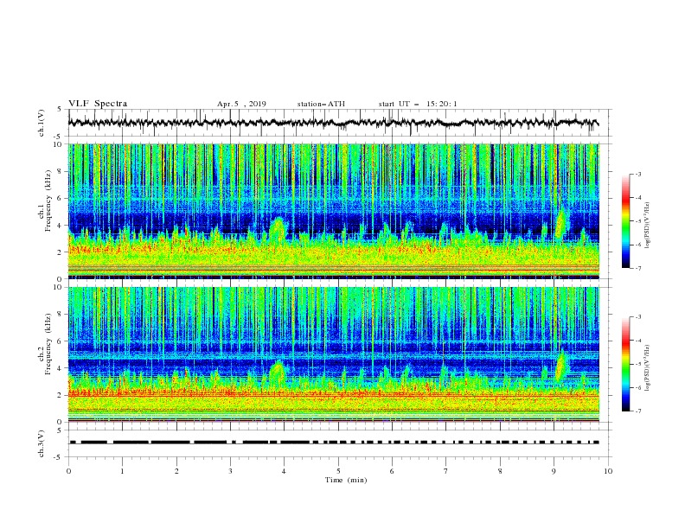Click time axis tick label "3"
Screen dimensions: 685x529
[230, 471]
